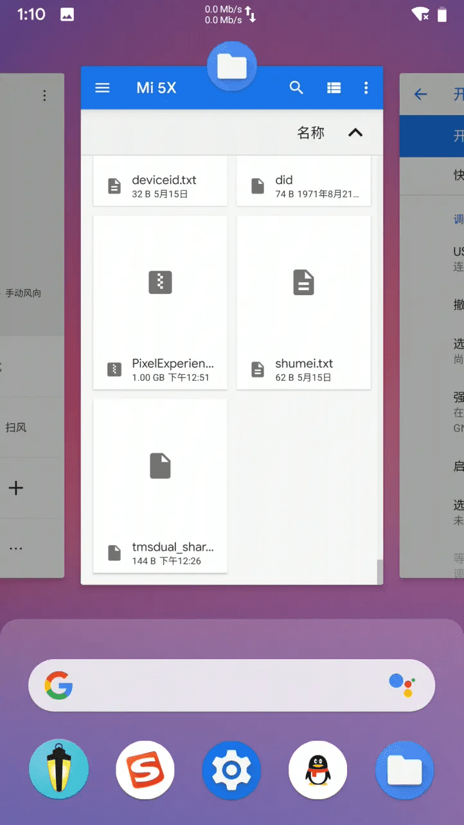464x825 pixels.
Task: Toggle sort order with the chevron arrow
Action: pyautogui.click(x=355, y=132)
